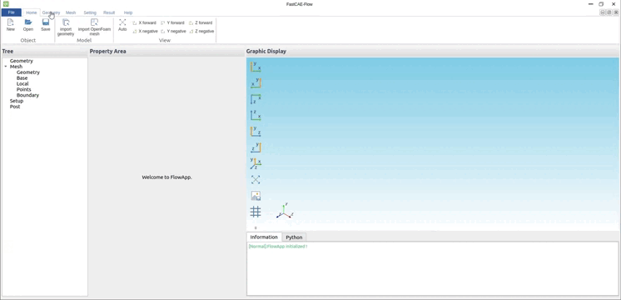This screenshot has width=621, height=300.
Task: Minimize the ribbon's inner subwindow button
Action: pos(603,12)
